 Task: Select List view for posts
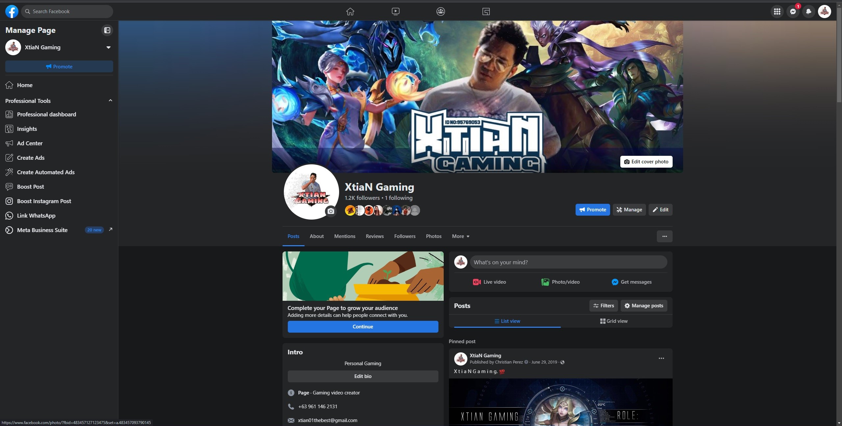[x=507, y=321]
